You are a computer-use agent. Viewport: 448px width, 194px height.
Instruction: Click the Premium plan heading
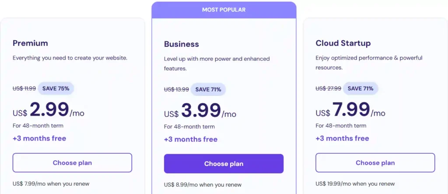coord(30,43)
